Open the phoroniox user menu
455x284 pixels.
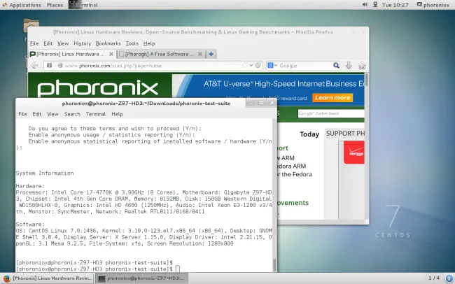coord(433,5)
